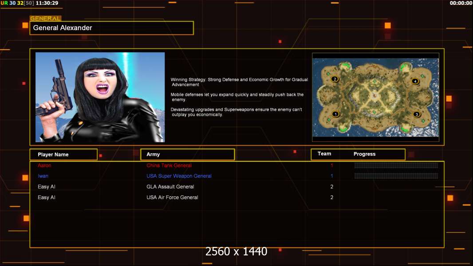Click the Player Name column header
473x266 pixels.
[x=63, y=154]
